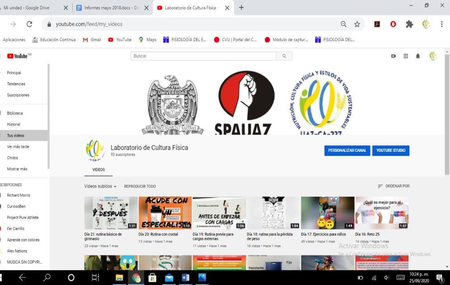
Task: Open Gmail bookmark
Action: click(x=92, y=40)
